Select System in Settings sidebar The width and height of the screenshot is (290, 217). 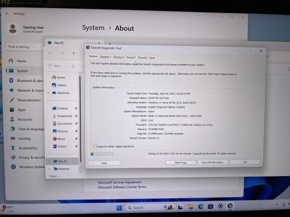click(25, 71)
